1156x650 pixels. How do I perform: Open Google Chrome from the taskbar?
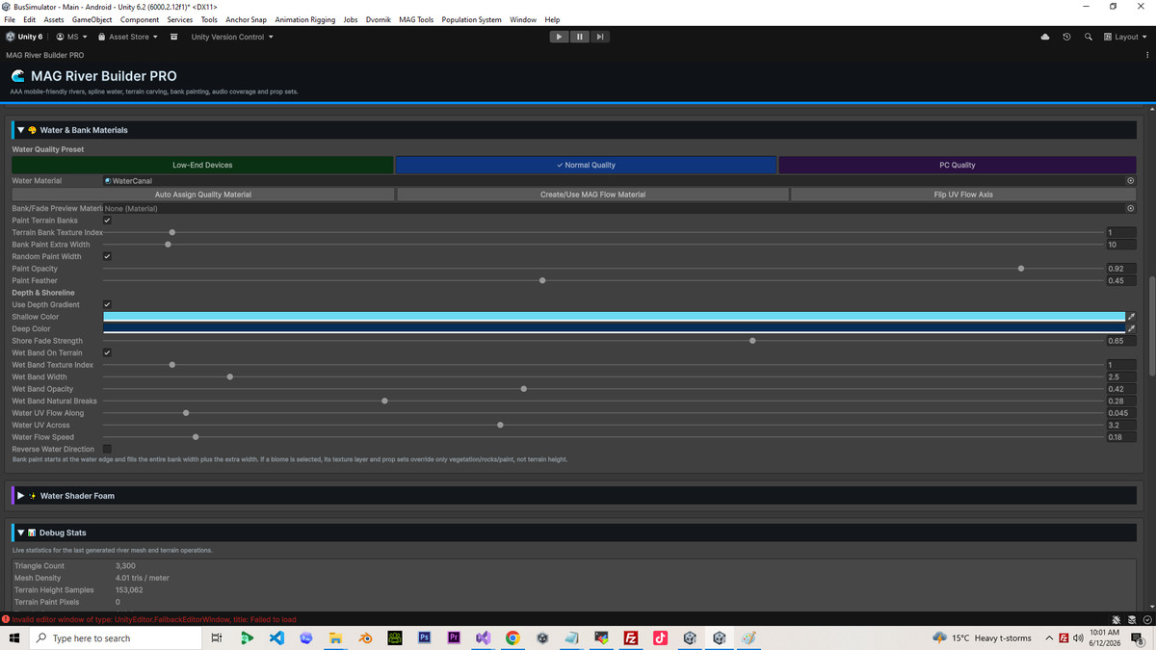pyautogui.click(x=512, y=637)
